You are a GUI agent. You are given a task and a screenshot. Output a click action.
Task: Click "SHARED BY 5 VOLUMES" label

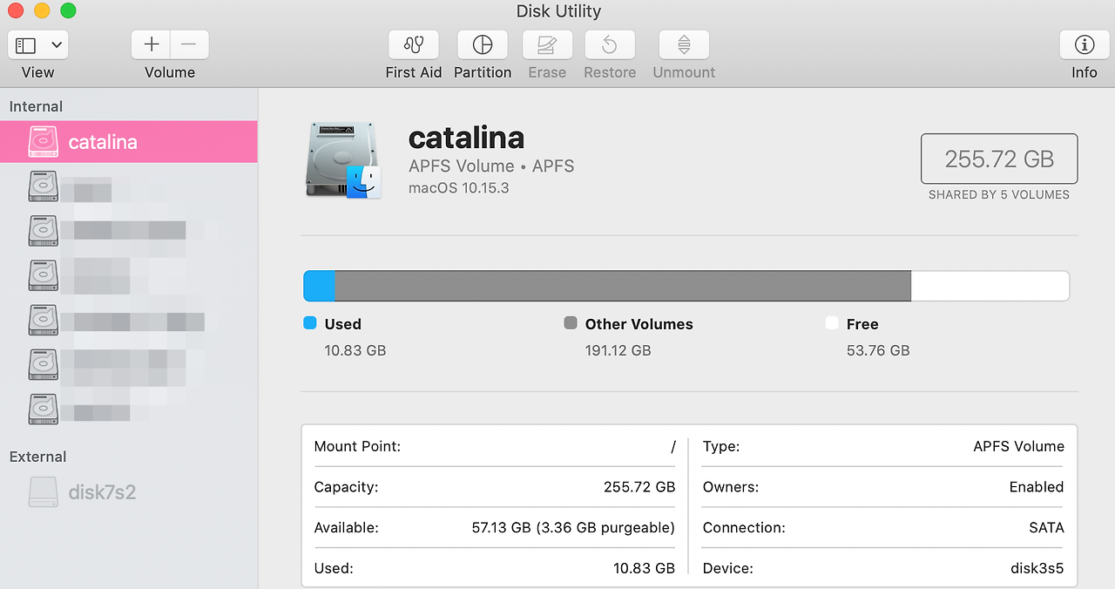tap(999, 194)
